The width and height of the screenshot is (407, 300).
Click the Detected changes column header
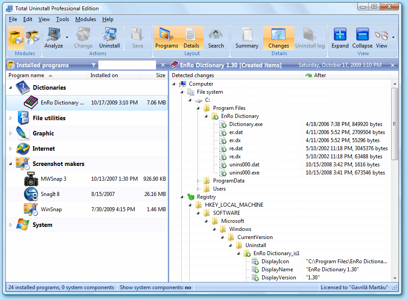point(236,75)
